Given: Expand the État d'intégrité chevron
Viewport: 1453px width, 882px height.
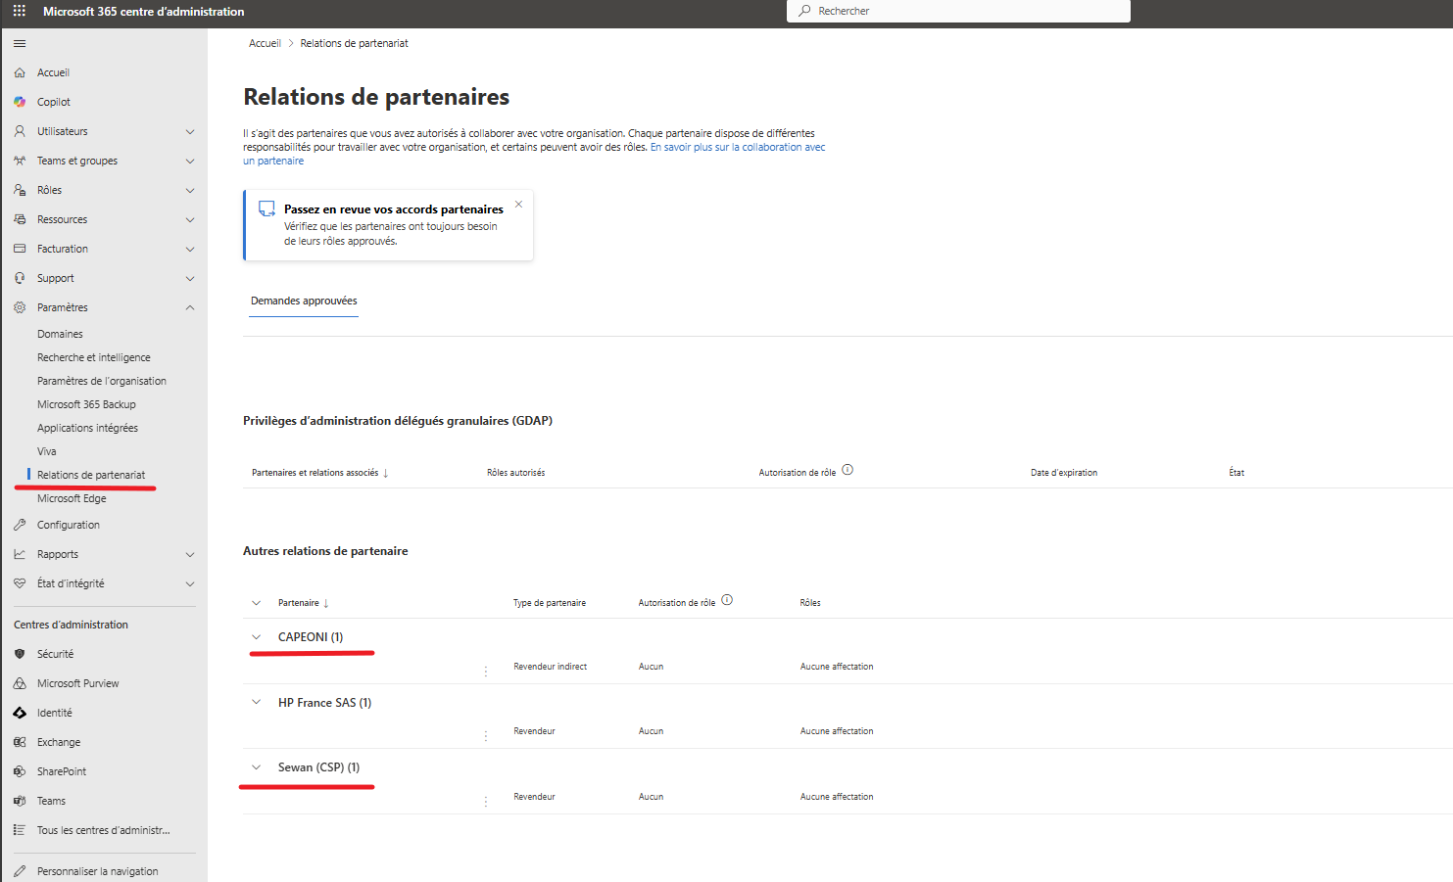Looking at the screenshot, I should pos(190,583).
